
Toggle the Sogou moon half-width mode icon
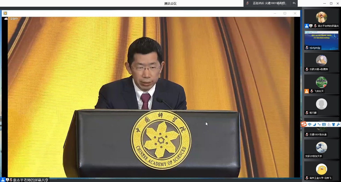click(314, 124)
